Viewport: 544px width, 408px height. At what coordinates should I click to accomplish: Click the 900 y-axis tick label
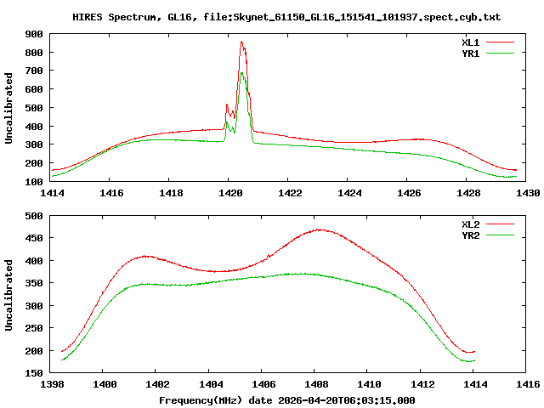[x=34, y=34]
